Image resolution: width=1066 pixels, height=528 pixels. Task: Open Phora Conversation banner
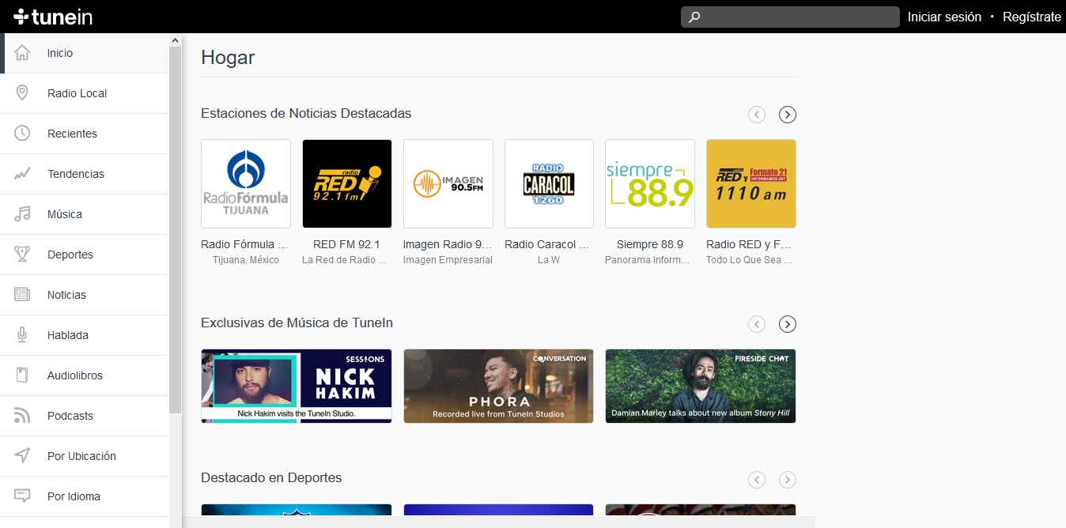pos(498,386)
